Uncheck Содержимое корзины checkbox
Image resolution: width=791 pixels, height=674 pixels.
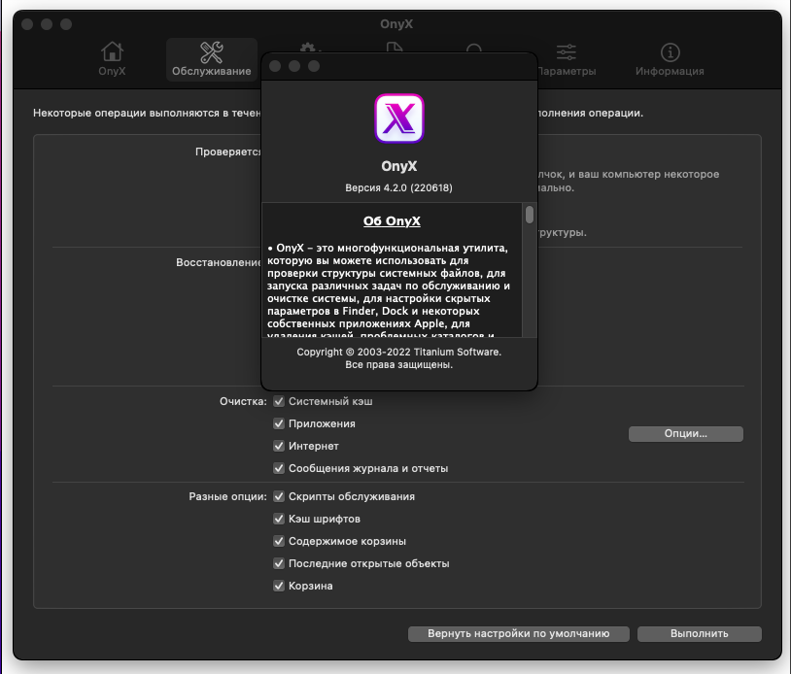[x=279, y=541]
